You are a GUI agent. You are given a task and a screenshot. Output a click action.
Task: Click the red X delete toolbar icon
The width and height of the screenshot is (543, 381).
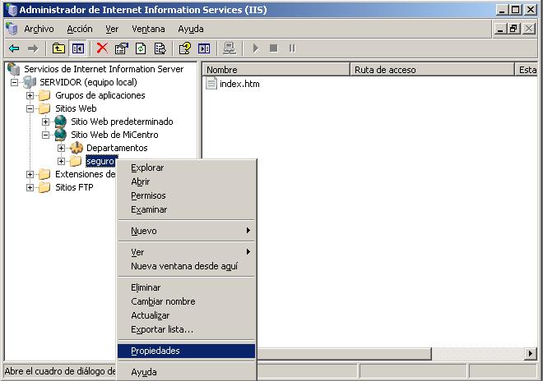click(x=102, y=48)
